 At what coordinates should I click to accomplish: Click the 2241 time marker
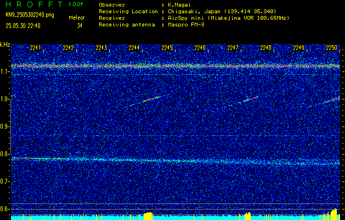35,48
